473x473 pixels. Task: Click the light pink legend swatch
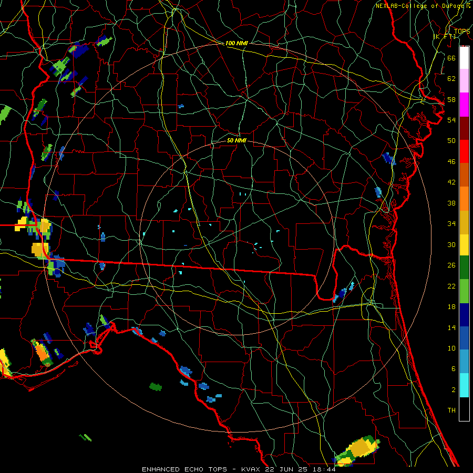point(464,81)
